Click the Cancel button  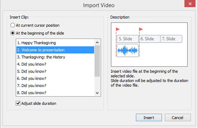tap(178, 117)
